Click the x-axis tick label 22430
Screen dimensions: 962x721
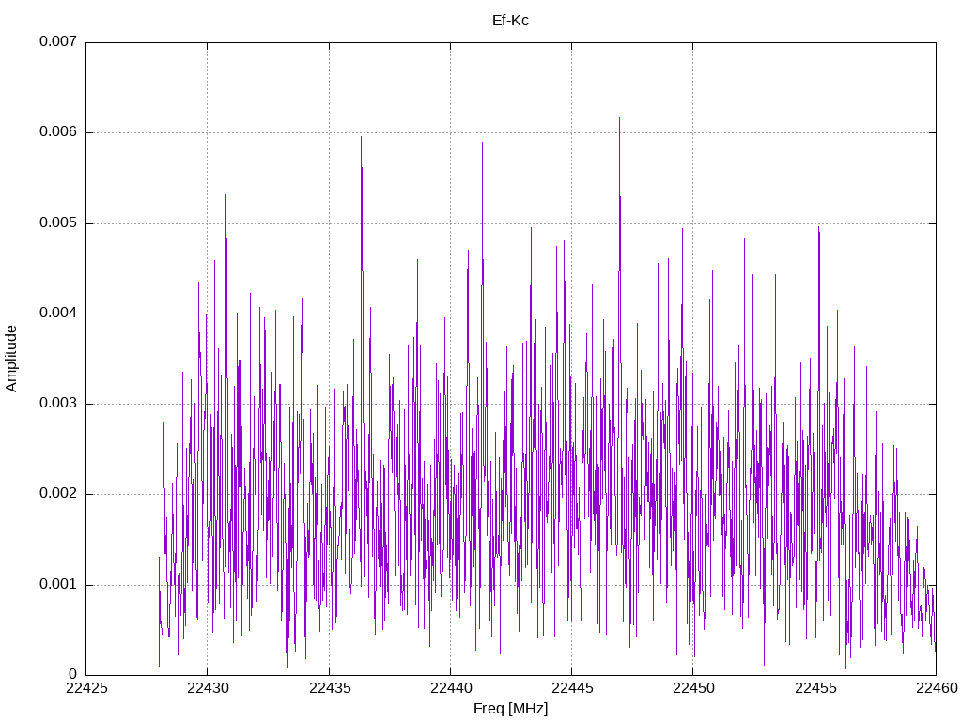click(208, 688)
